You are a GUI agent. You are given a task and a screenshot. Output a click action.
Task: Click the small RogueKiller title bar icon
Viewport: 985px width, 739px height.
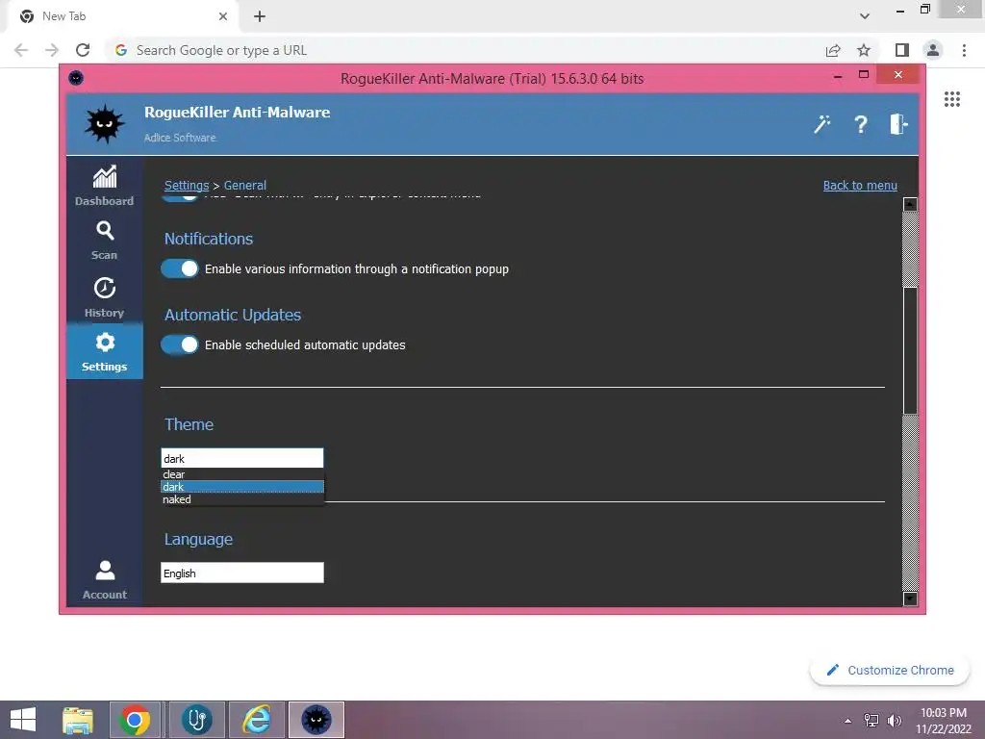76,78
